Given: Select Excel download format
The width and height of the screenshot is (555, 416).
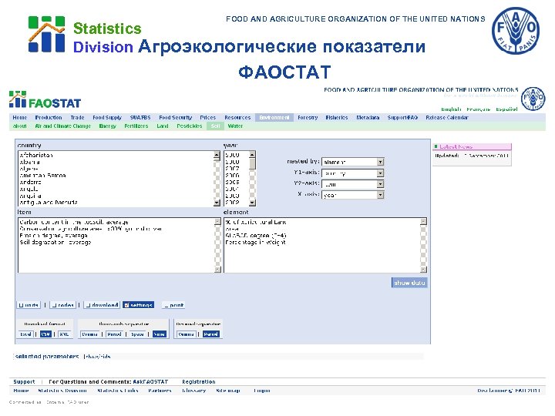Looking at the screenshot, I should 26,334.
